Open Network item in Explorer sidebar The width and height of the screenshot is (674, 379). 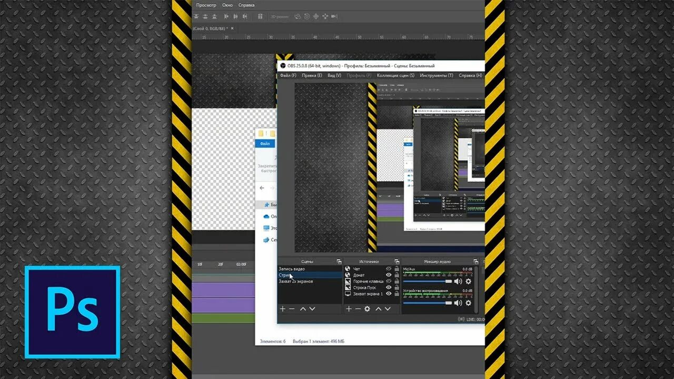(x=270, y=240)
